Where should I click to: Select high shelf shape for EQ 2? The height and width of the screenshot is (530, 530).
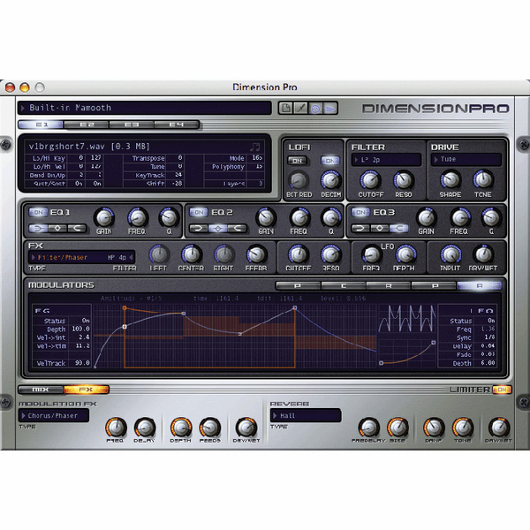pyautogui.click(x=237, y=228)
